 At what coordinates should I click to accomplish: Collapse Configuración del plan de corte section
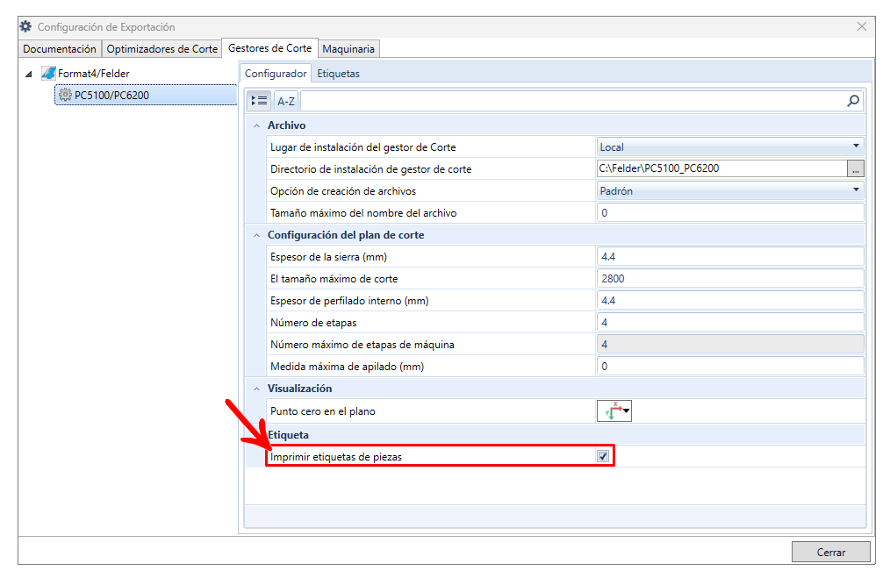coord(256,235)
